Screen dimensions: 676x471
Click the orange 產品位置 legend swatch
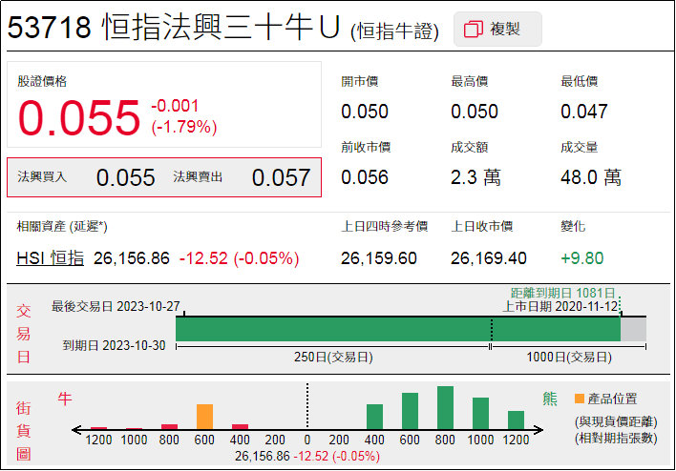580,399
